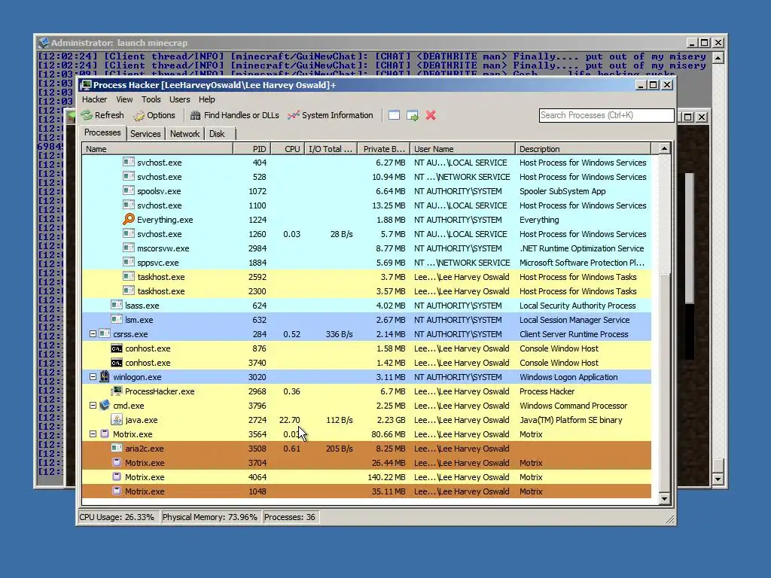Collapse the csrss.exe process tree
This screenshot has width=771, height=578.
93,333
